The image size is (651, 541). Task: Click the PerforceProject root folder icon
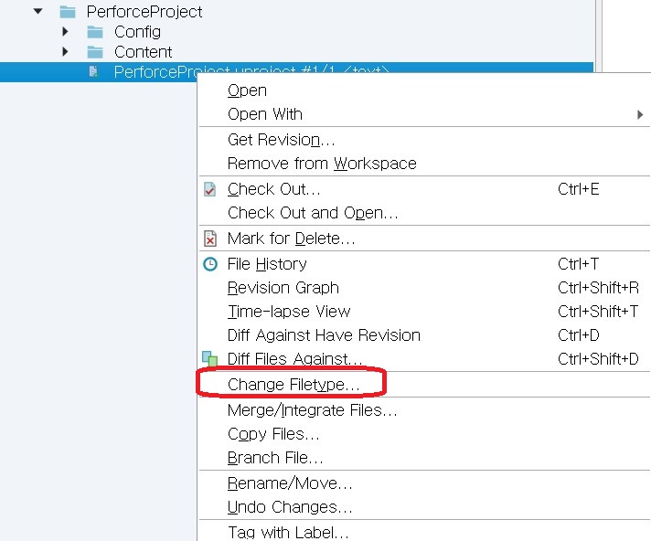[x=67, y=12]
